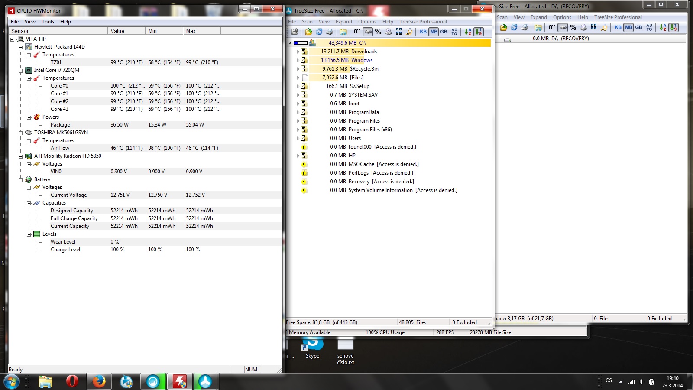693x390 pixels.
Task: Collapse the C:\ root node in TreeSize
Action: [290, 43]
